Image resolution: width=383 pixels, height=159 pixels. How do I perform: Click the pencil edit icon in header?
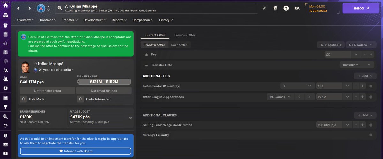tap(264, 8)
